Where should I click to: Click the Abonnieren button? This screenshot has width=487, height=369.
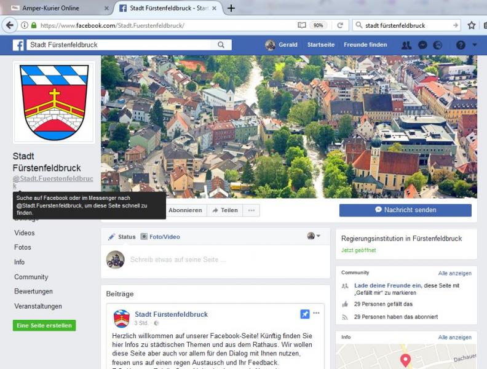(x=185, y=210)
